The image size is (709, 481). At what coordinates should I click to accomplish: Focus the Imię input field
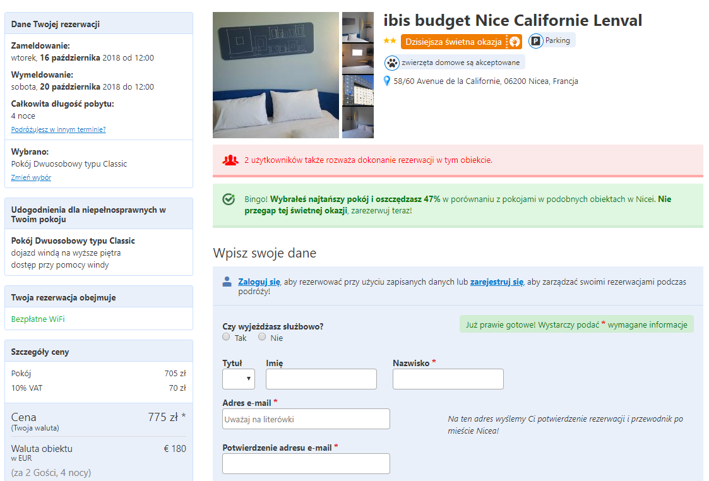point(321,379)
